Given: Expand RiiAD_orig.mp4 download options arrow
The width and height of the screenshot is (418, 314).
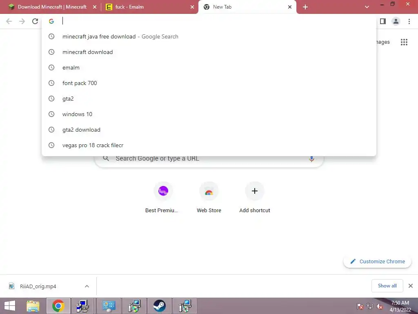Looking at the screenshot, I should click(x=87, y=286).
